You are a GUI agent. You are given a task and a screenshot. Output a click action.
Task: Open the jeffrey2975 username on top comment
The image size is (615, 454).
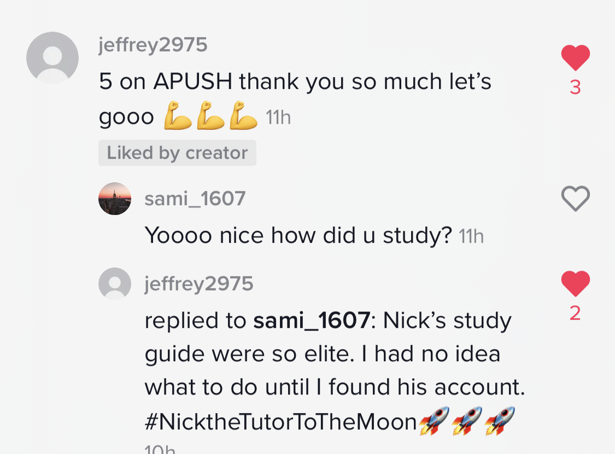[153, 45]
